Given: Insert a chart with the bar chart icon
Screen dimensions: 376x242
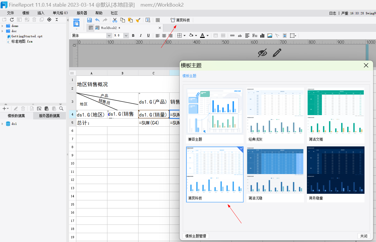Looking at the screenshot, I should pos(262,36).
